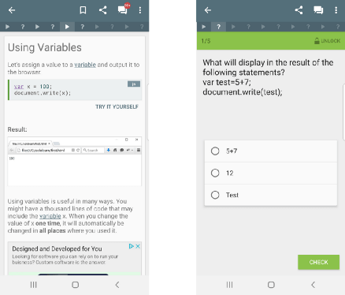Screen dimensions: 345x295
Task: Open comments icon on the quiz screen
Action: [318, 10]
